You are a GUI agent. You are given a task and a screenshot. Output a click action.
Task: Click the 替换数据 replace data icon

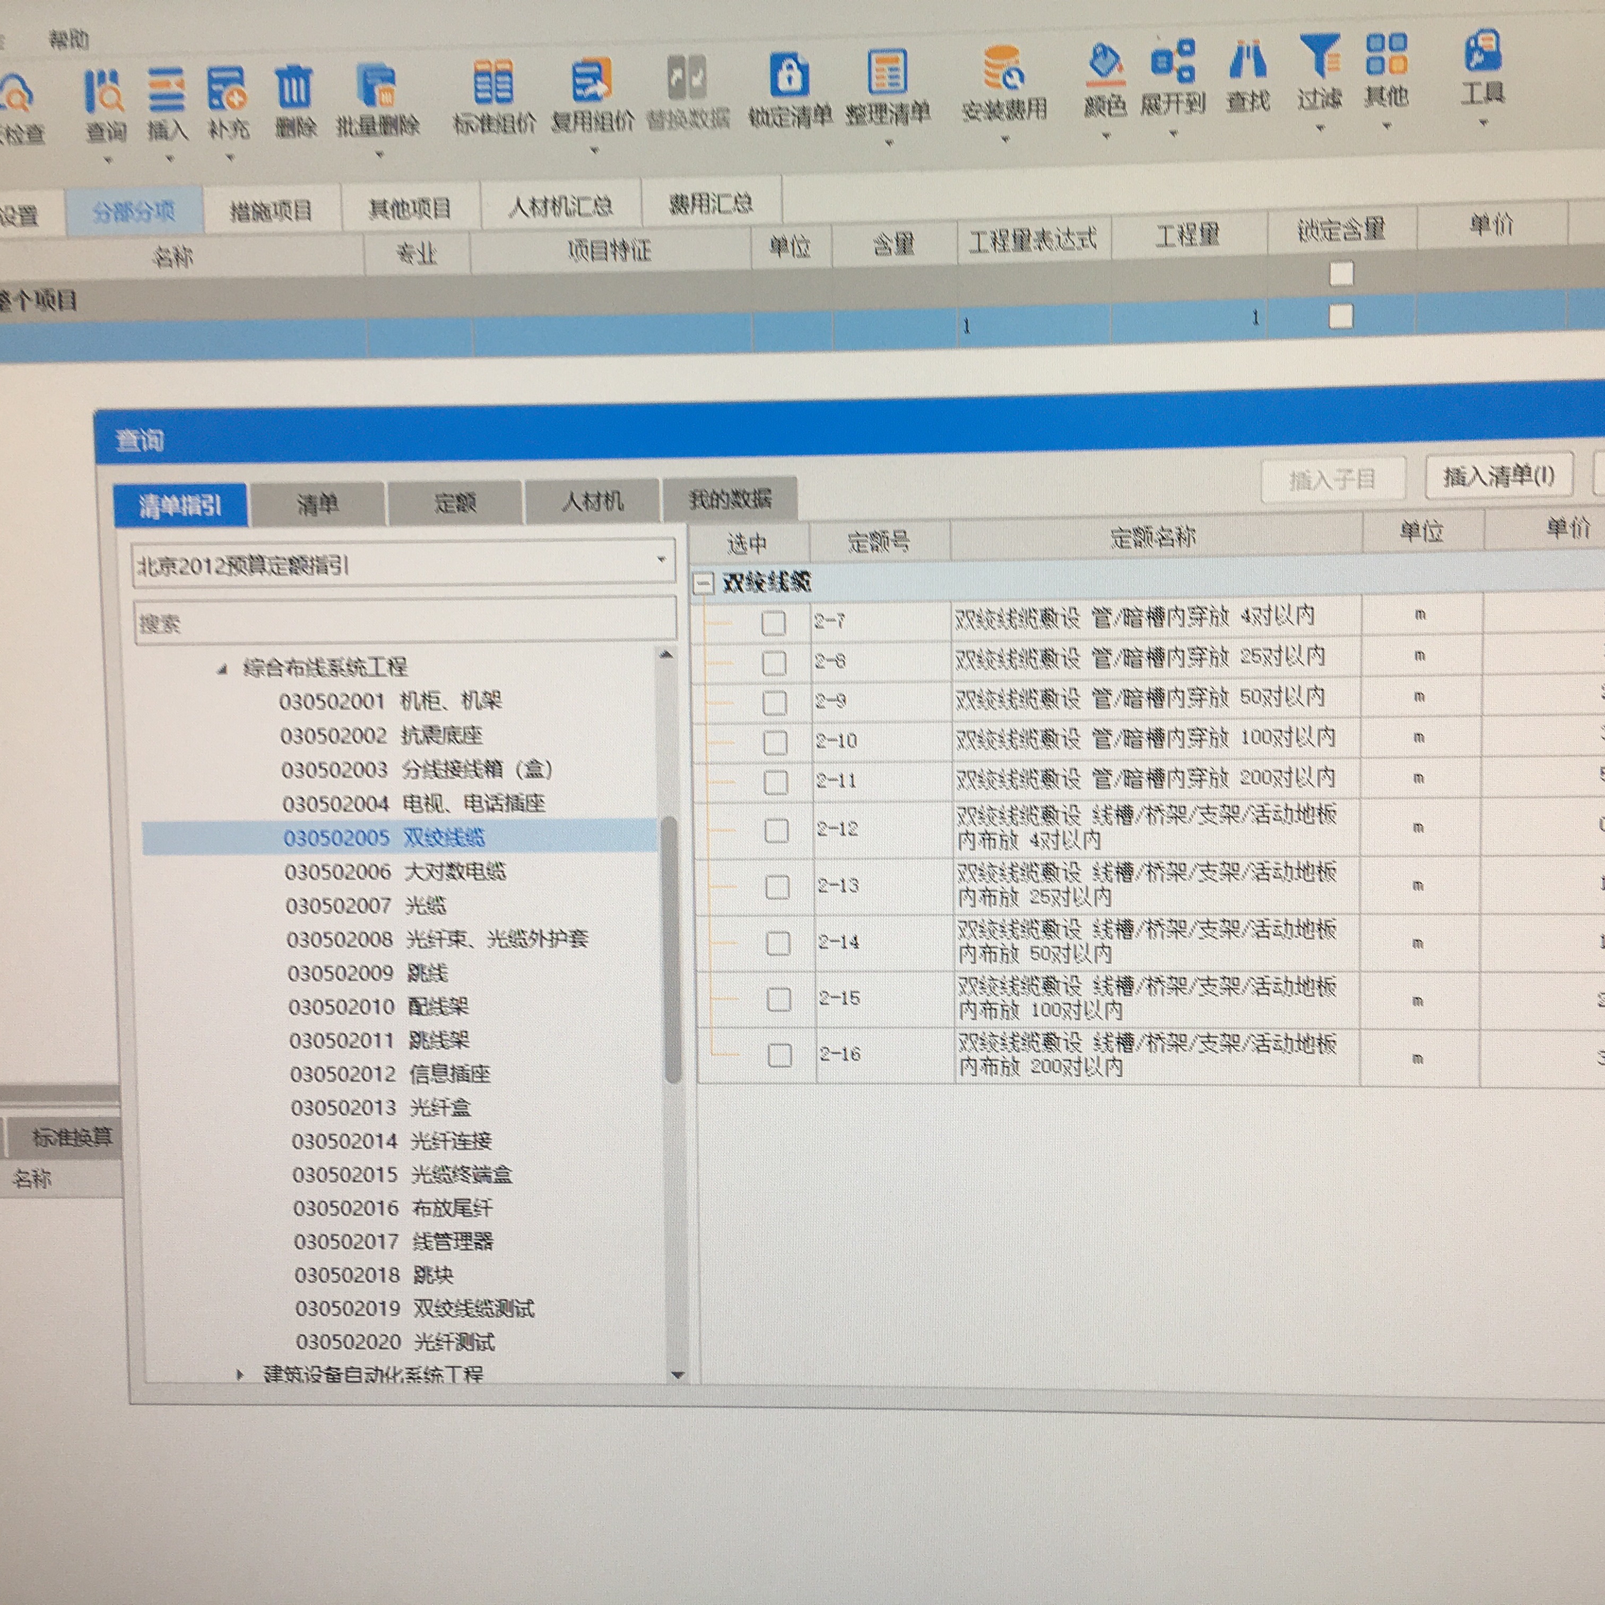(688, 77)
